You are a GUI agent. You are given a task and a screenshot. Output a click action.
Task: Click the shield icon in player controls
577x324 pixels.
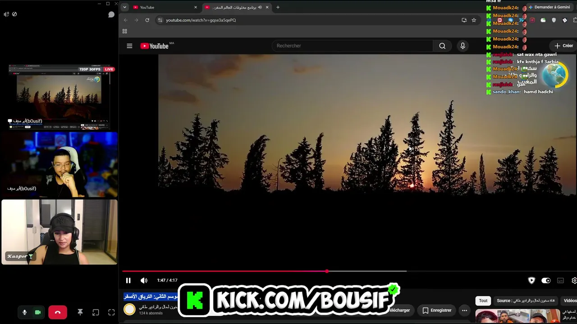(531, 280)
